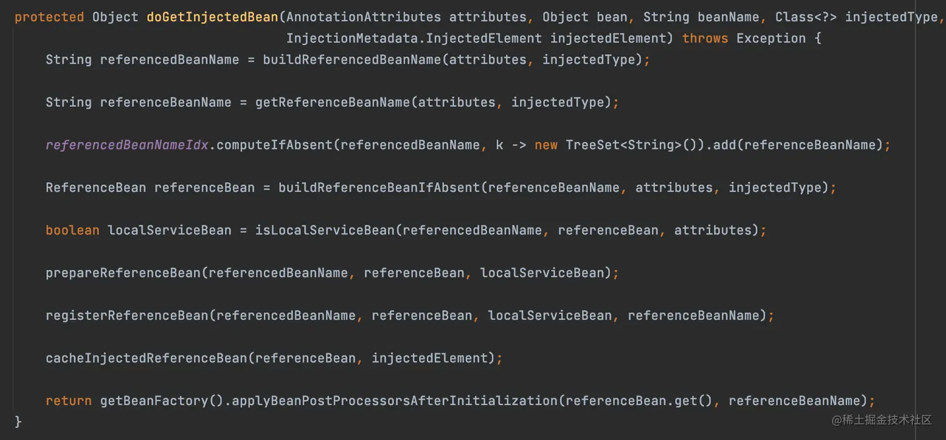This screenshot has height=440, width=946.
Task: Click the localServiceBean variable declaration
Action: tap(170, 230)
